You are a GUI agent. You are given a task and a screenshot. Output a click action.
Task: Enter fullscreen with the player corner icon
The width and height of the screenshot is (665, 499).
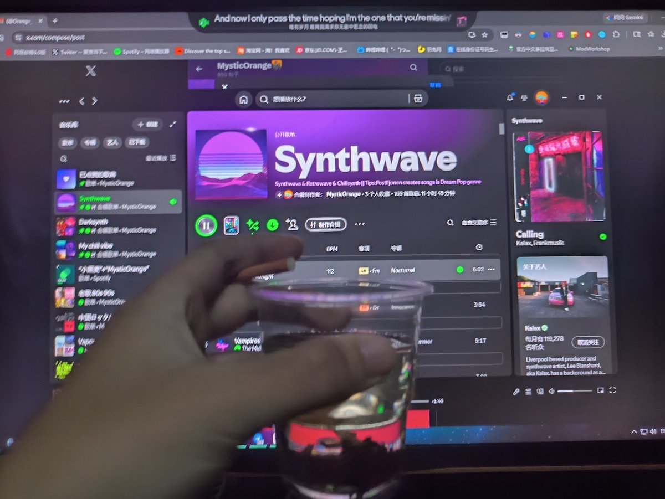(612, 390)
